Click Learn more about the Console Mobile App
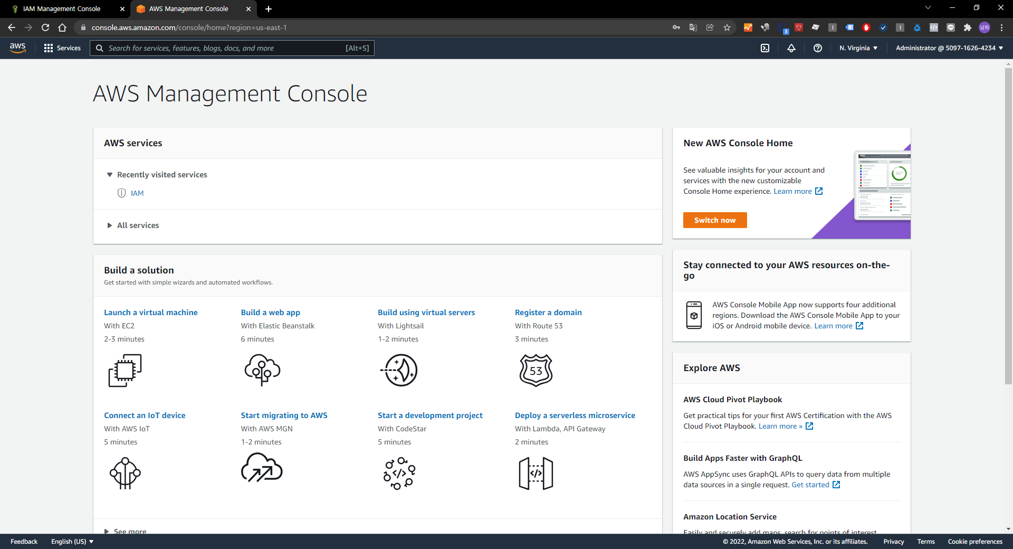This screenshot has width=1013, height=549. 838,326
